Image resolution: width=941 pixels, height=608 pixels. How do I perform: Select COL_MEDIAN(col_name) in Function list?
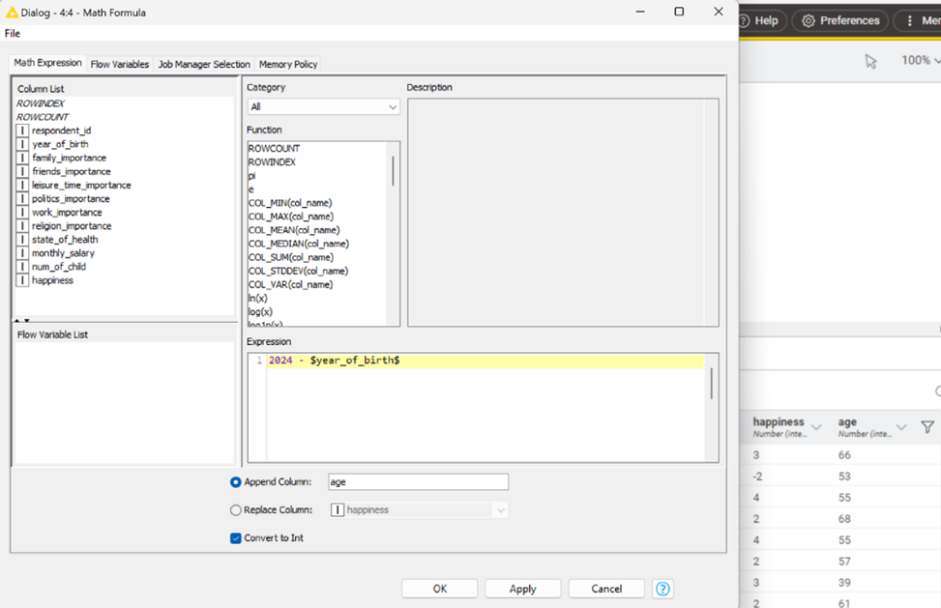[298, 244]
